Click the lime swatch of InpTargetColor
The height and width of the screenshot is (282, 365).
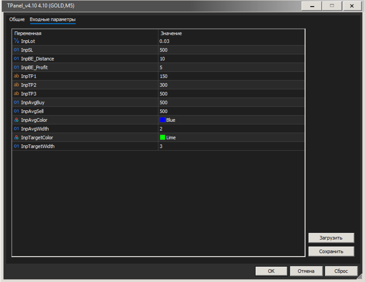tap(162, 137)
